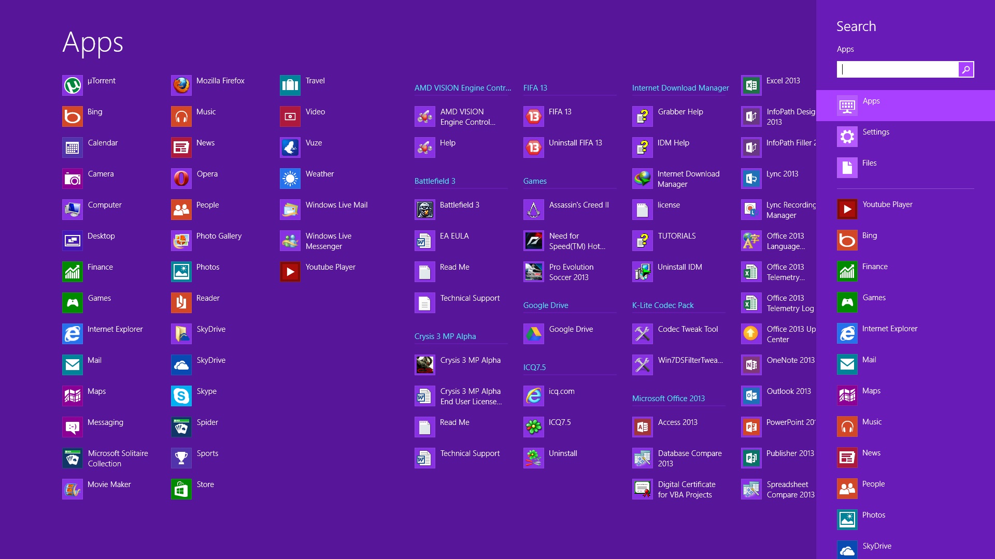Screen dimensions: 995x559
Task: Click the Microsoft Office 2013 group header
Action: (x=669, y=399)
